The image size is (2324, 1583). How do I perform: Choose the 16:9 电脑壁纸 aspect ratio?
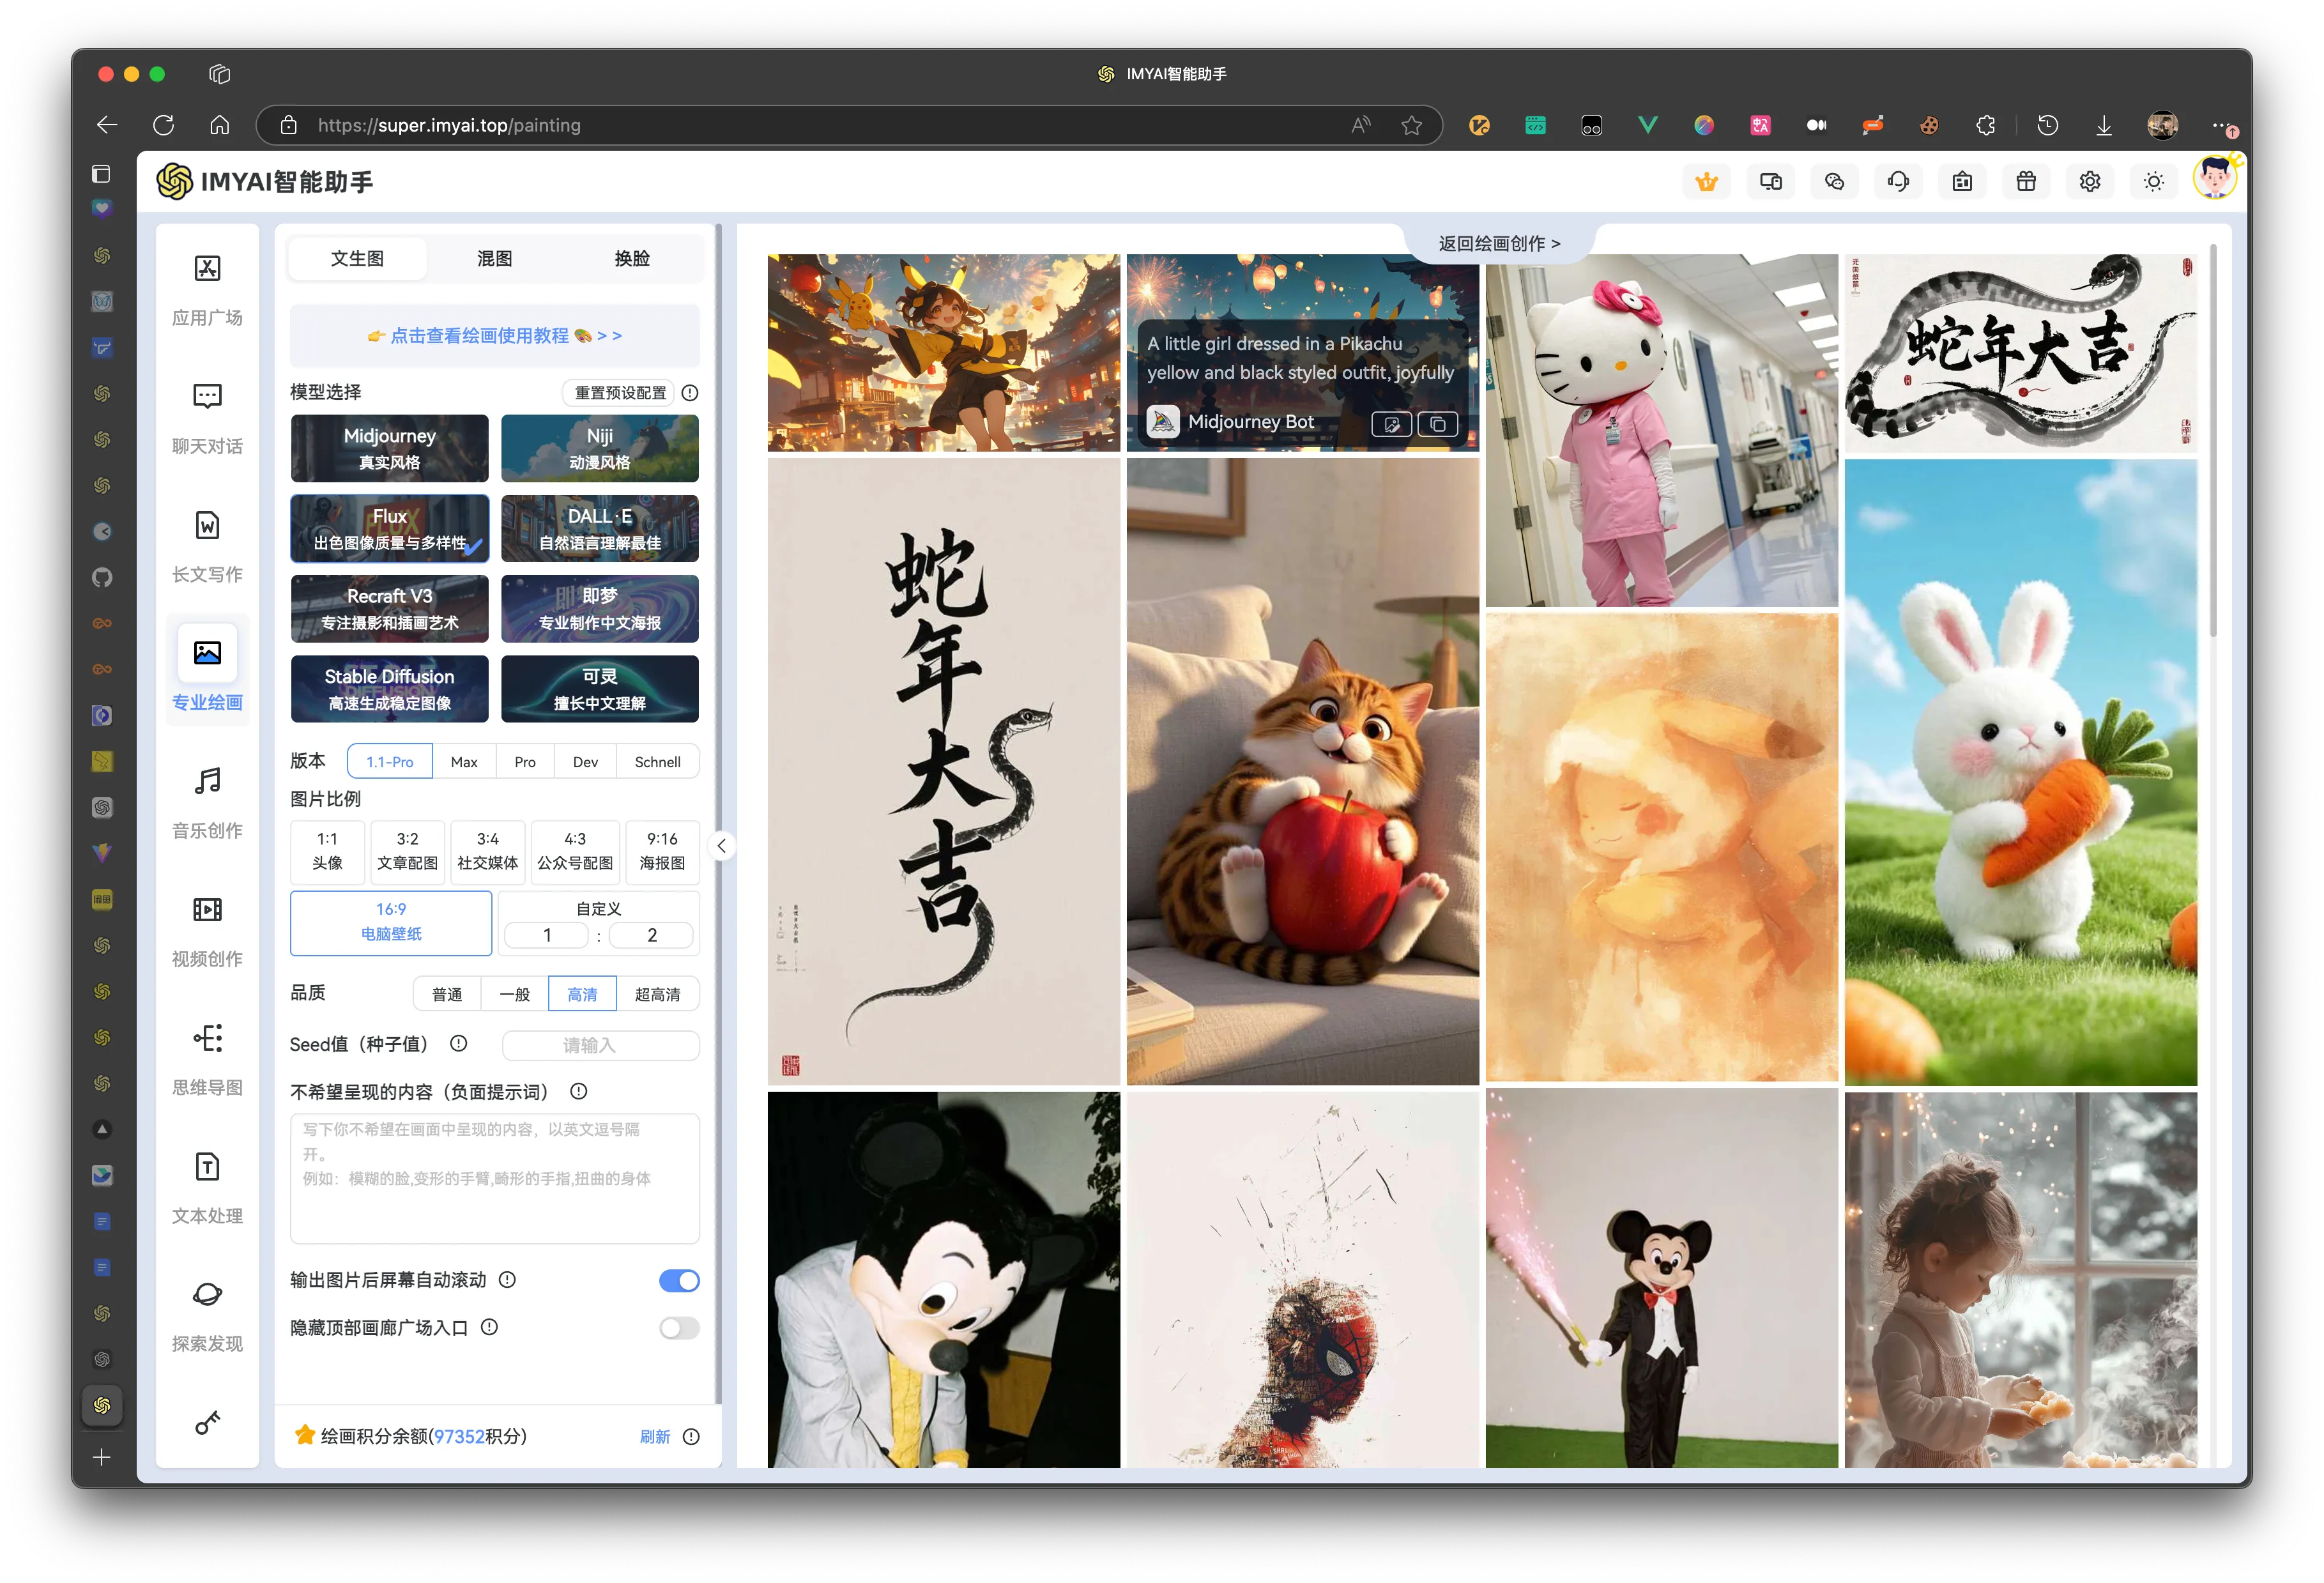point(391,922)
